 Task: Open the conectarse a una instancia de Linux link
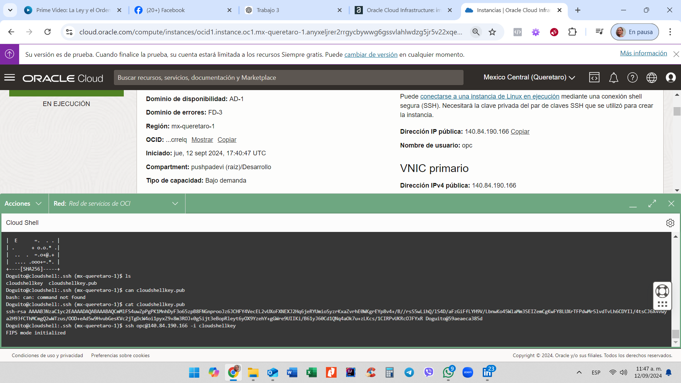[x=489, y=96]
